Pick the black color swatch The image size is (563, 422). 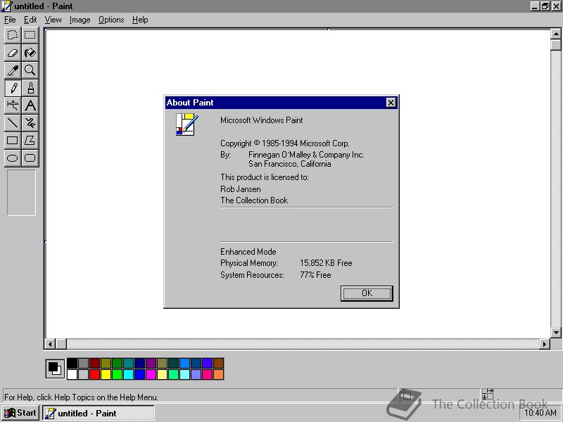point(72,363)
